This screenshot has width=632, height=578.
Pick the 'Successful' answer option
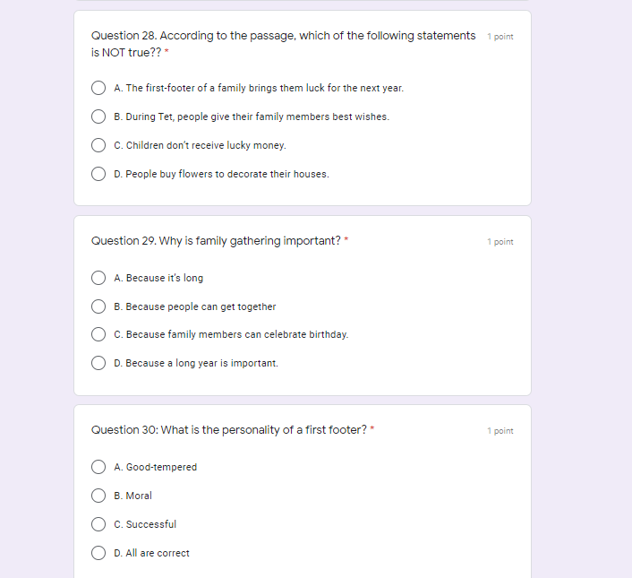[x=98, y=524]
